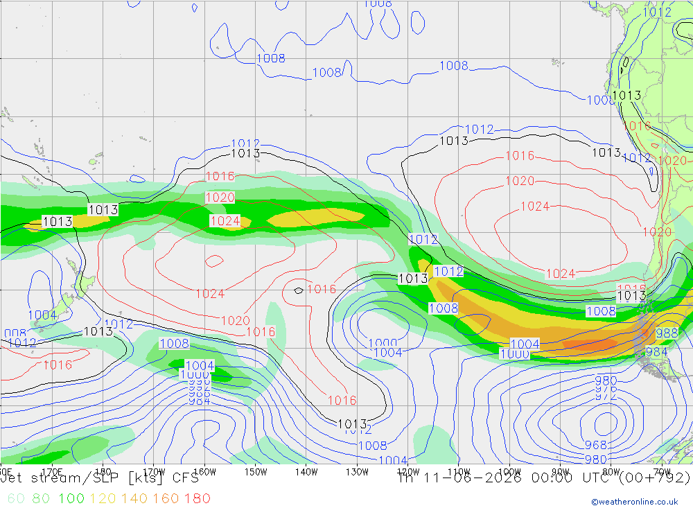Image resolution: width=693 pixels, height=508 pixels.
Task: Click the 1013 label above the 968 low's western trough
Action: 352,424
